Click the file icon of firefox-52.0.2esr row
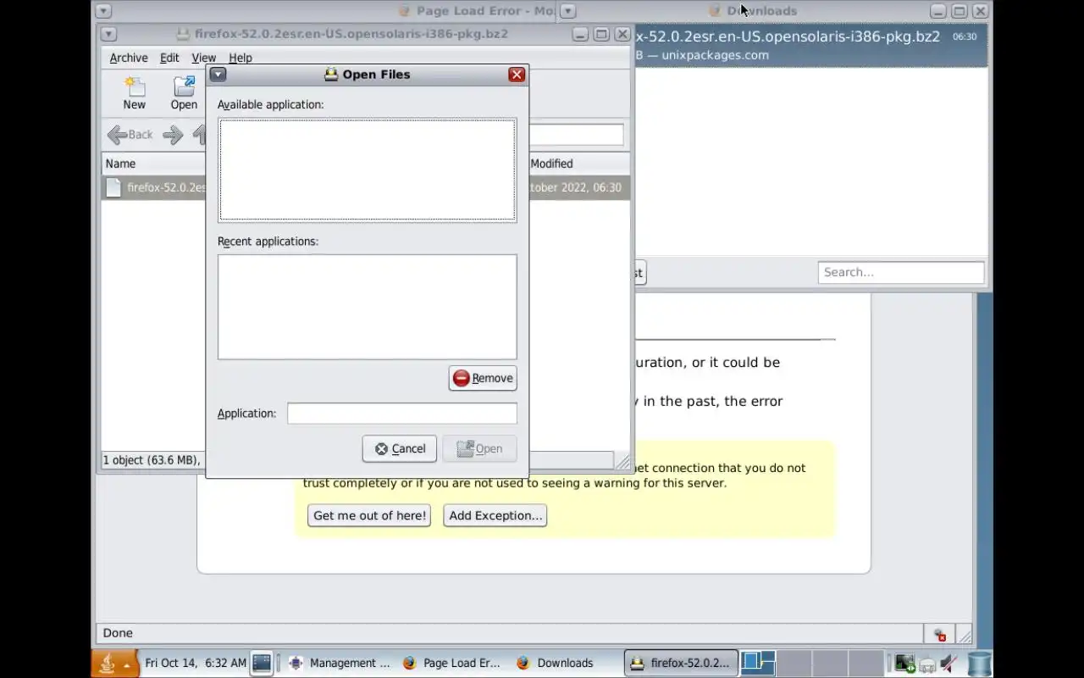1084x678 pixels. tap(113, 187)
